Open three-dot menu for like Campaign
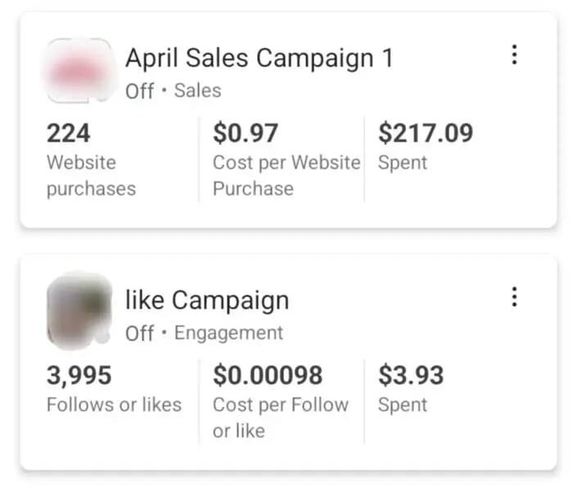The width and height of the screenshot is (582, 491). tap(514, 297)
